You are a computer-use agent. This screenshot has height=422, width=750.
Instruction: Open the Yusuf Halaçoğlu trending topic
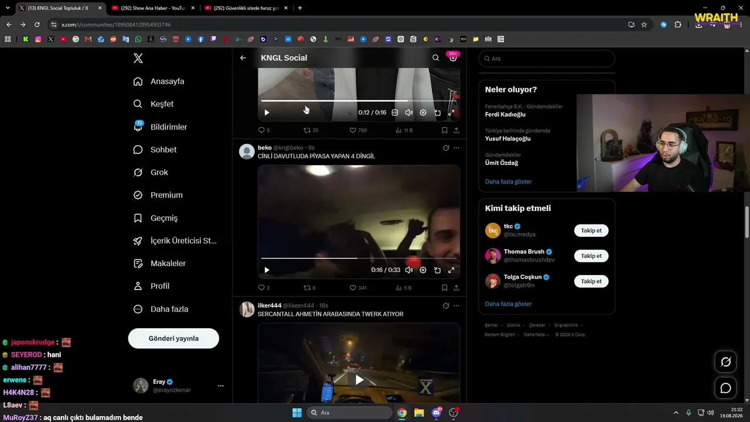pos(507,138)
